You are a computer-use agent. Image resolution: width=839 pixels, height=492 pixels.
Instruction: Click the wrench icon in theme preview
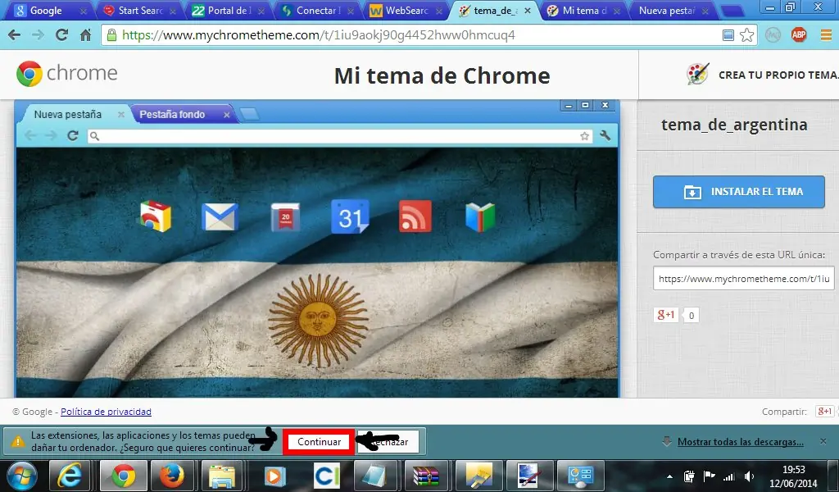605,136
